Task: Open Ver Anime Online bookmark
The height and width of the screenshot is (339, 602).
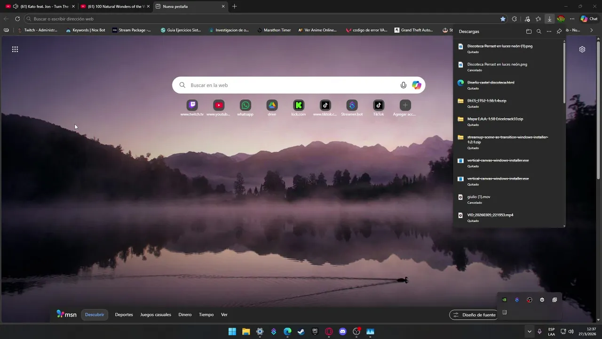Action: (x=317, y=30)
